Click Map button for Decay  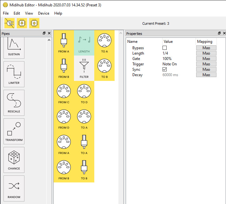(206, 75)
